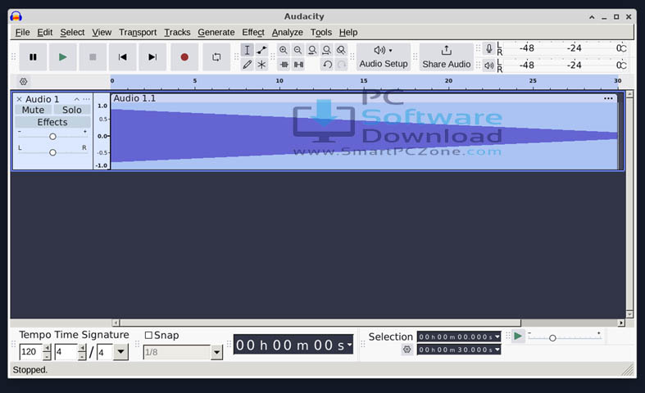Click the time signature numerator spinner
The image size is (645, 393).
click(82, 352)
